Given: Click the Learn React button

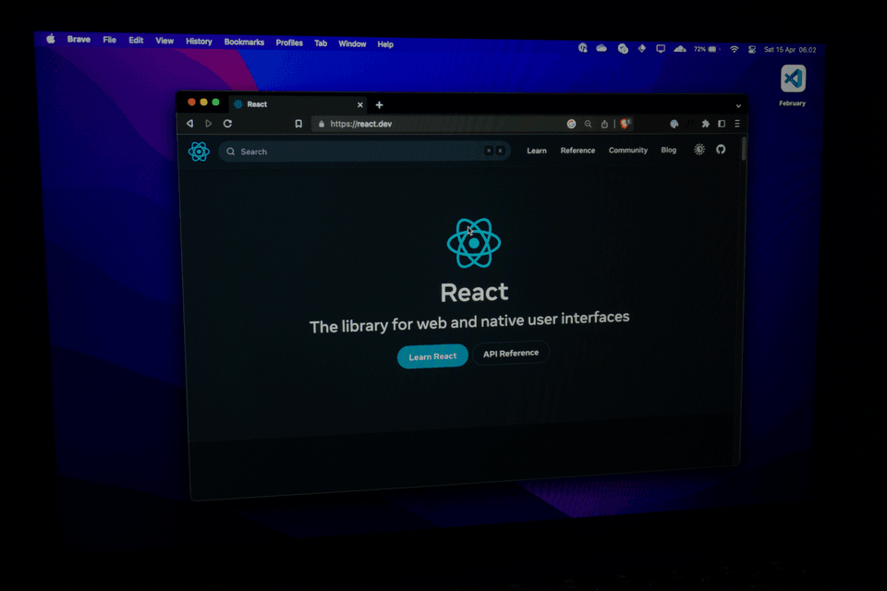Looking at the screenshot, I should click(x=432, y=356).
